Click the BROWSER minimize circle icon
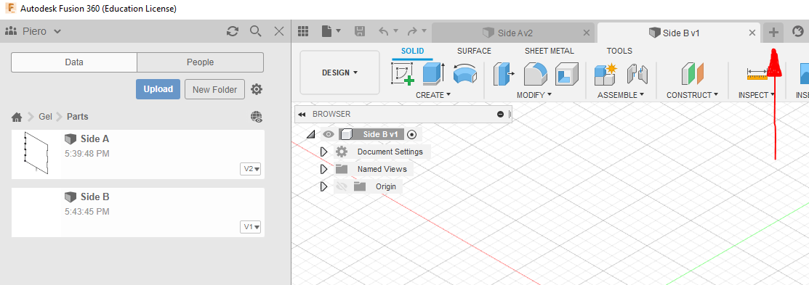The image size is (809, 285). [x=501, y=114]
